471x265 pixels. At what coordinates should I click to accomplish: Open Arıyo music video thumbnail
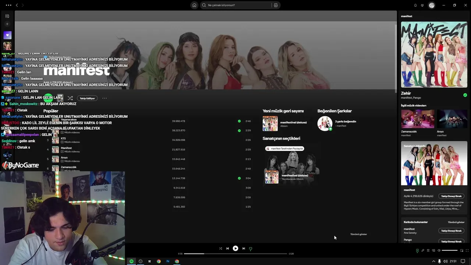(x=452, y=119)
